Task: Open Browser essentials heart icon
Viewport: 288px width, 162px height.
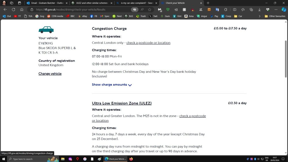Action: point(268,9)
